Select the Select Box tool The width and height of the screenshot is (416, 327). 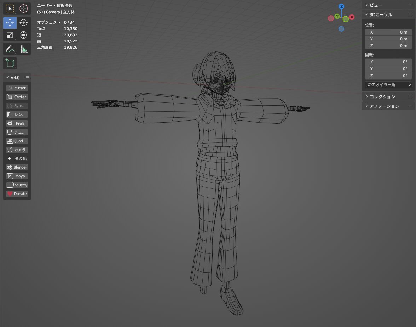click(x=10, y=8)
